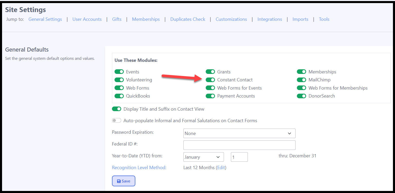This screenshot has width=395, height=193.
Task: Toggle Web Forms for Memberships switch
Action: pos(302,88)
